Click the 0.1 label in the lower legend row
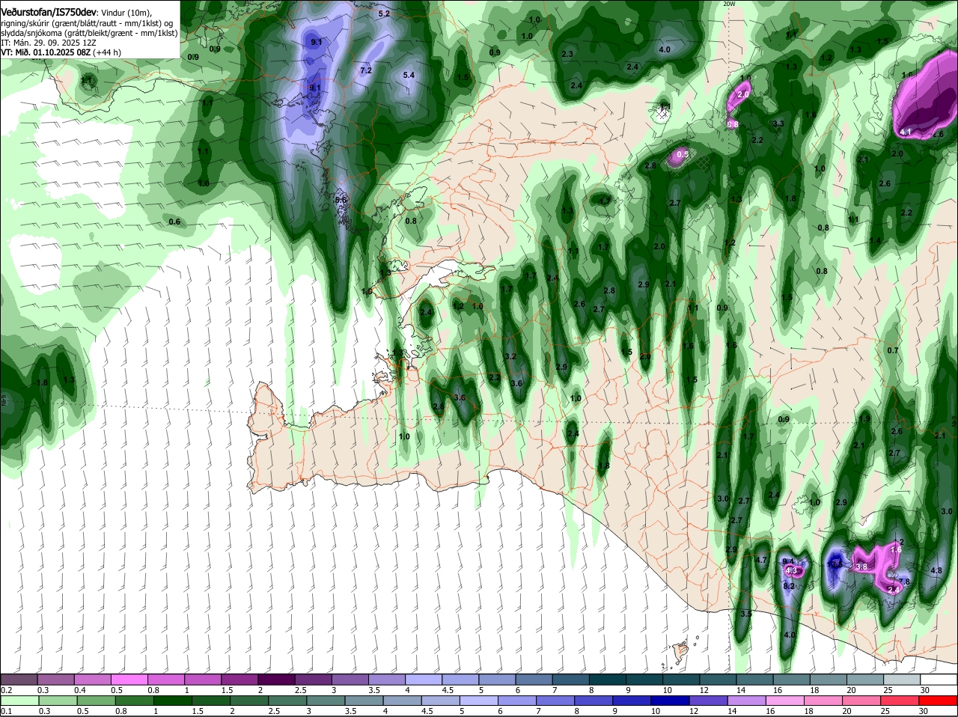 (x=7, y=711)
